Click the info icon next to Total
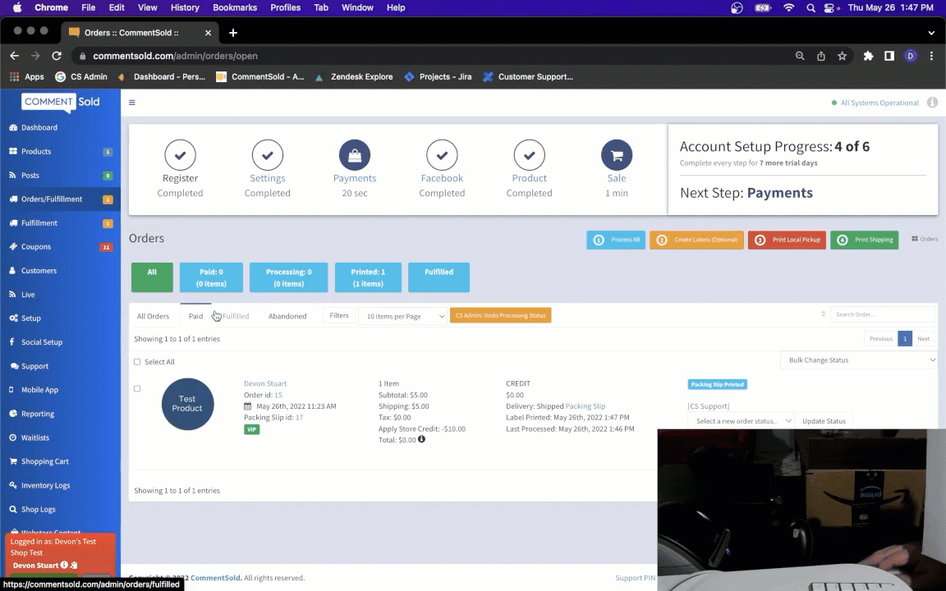Screen dimensions: 946x591 tap(422, 440)
